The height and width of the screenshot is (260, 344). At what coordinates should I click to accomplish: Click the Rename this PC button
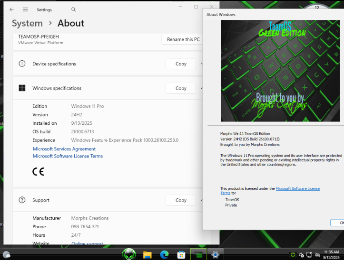[183, 39]
